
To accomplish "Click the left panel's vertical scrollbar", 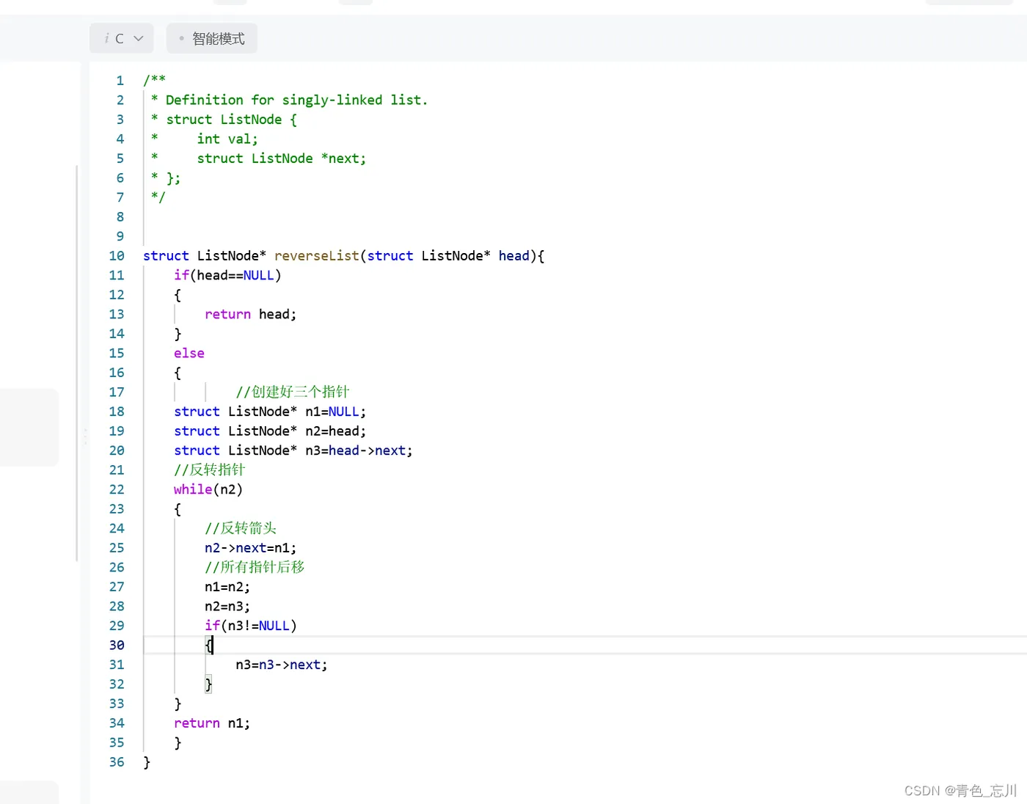I will point(77,363).
